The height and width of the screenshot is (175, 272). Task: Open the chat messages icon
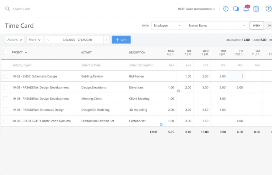click(236, 9)
